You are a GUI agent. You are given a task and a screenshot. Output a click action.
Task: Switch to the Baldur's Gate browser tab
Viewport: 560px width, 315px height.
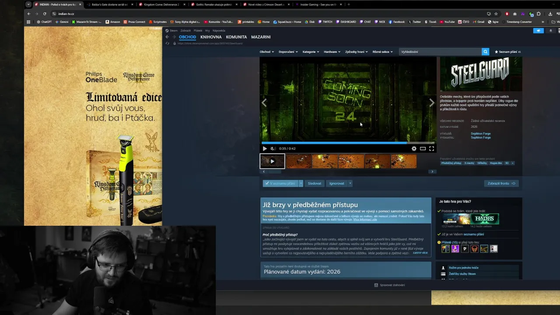pos(109,4)
